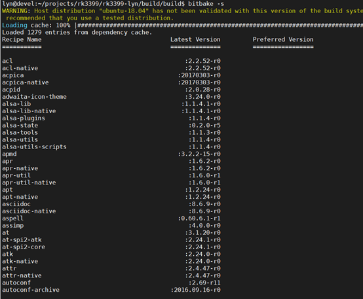This screenshot has height=299, width=363.
Task: Click version ':3.1.20-r0' for at
Action: point(202,233)
